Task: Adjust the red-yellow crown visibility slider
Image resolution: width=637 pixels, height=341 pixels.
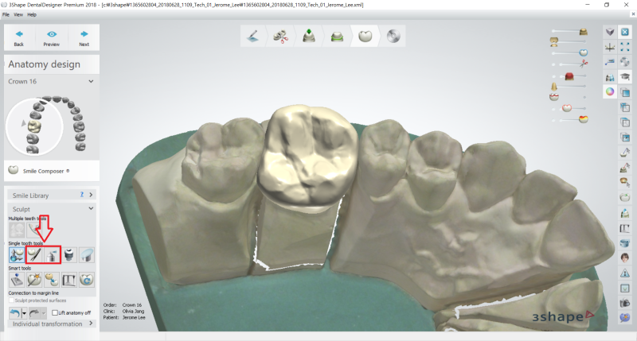Action: pyautogui.click(x=584, y=119)
